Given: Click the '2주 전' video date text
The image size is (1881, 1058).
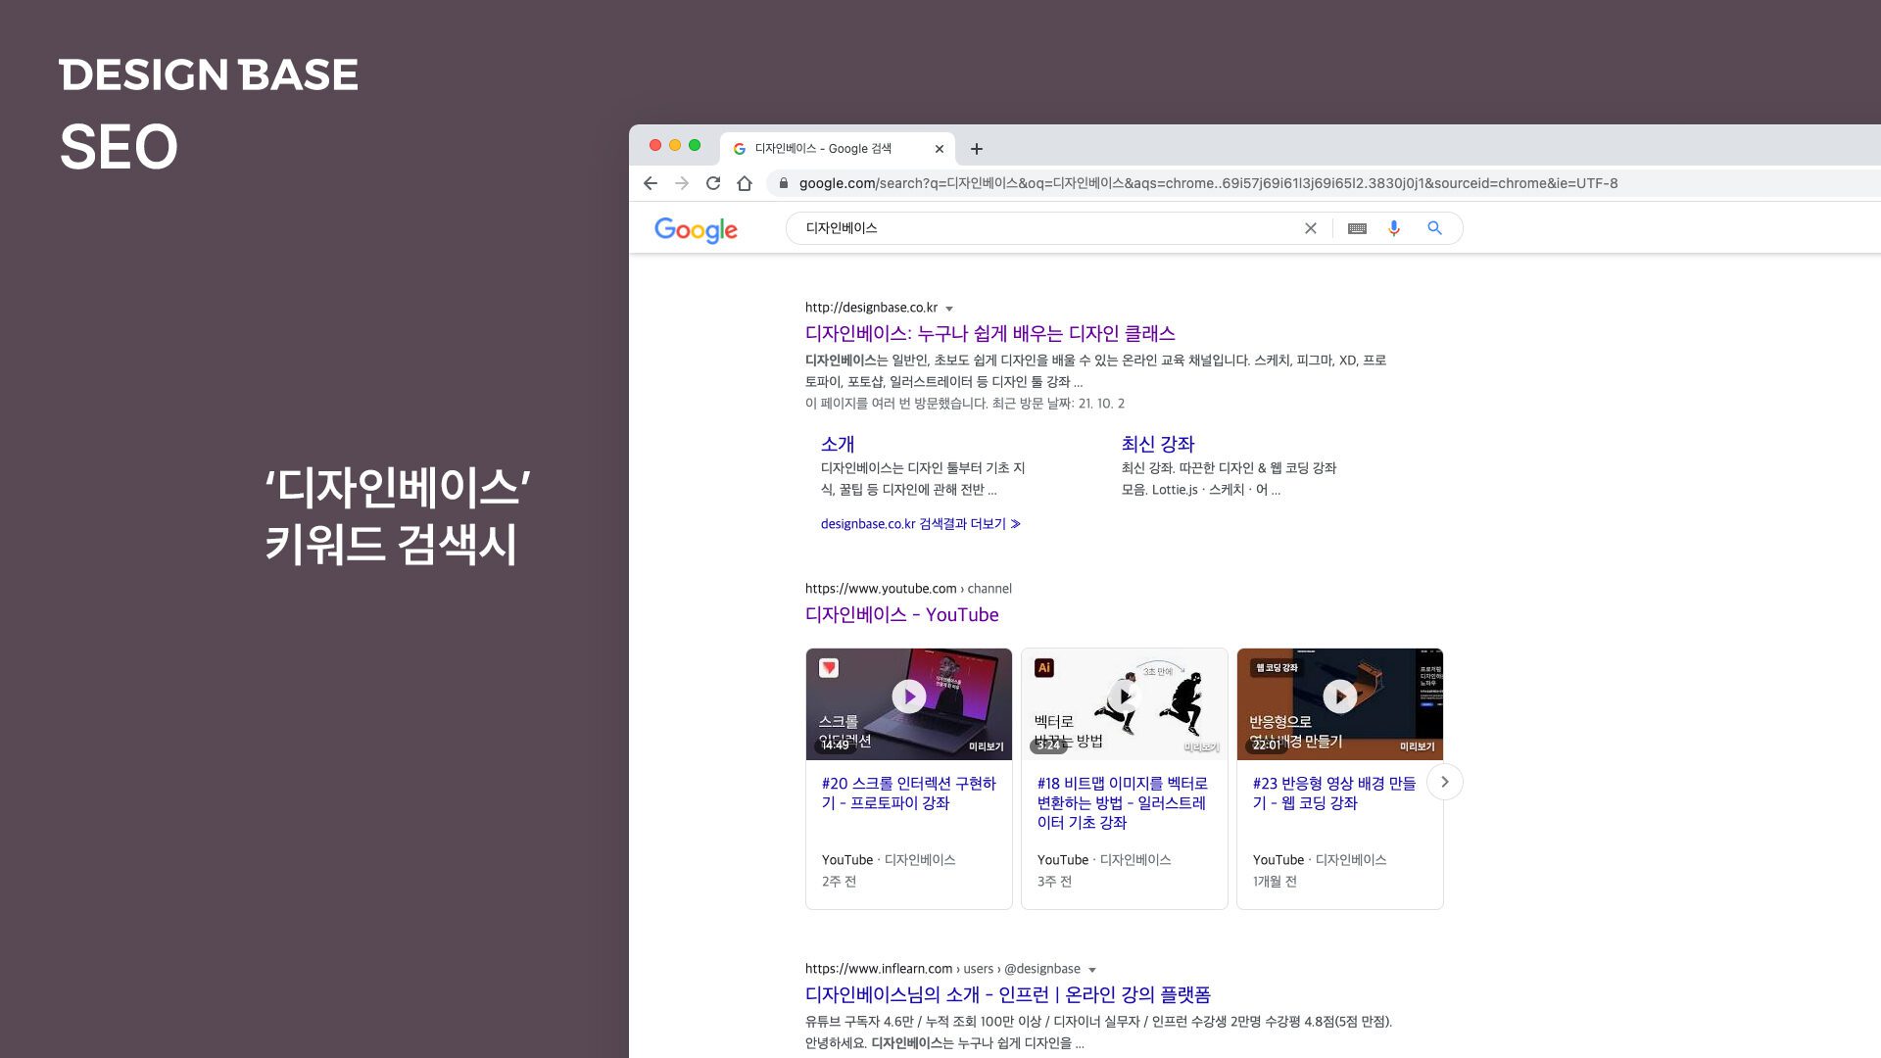Looking at the screenshot, I should [x=839, y=882].
